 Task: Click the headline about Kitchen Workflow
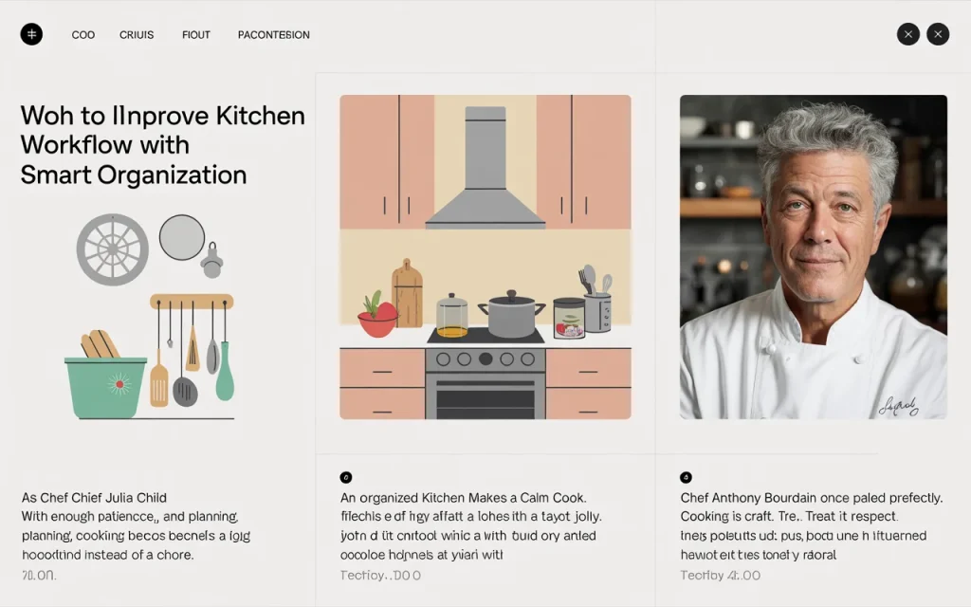pos(162,145)
